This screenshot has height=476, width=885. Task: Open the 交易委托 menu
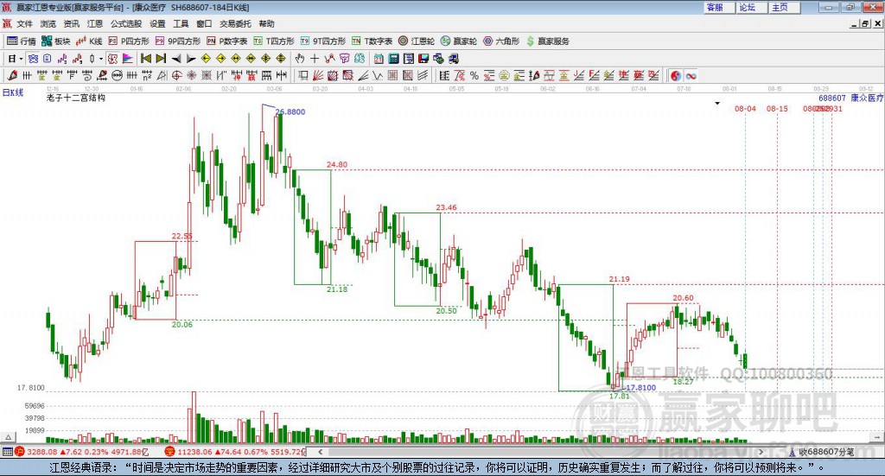(x=235, y=23)
